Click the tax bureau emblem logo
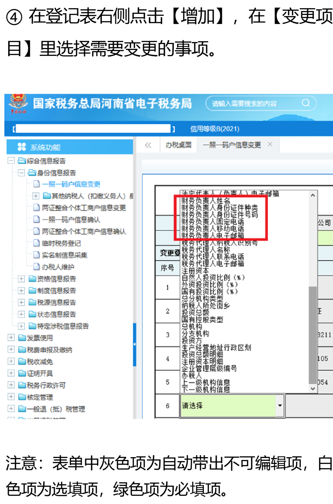Image resolution: width=333 pixels, height=504 pixels. [18, 104]
